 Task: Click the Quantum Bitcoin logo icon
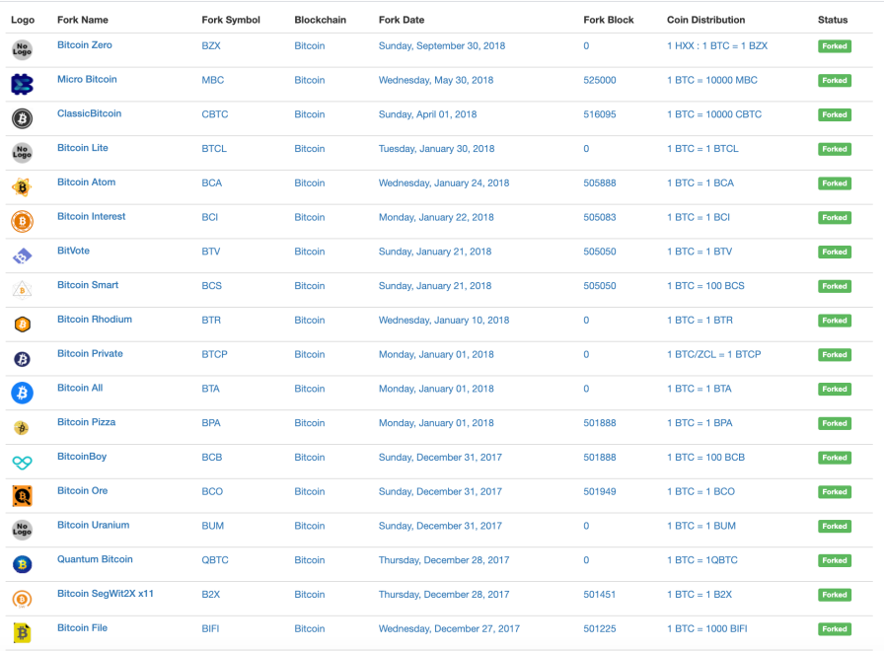click(x=22, y=564)
